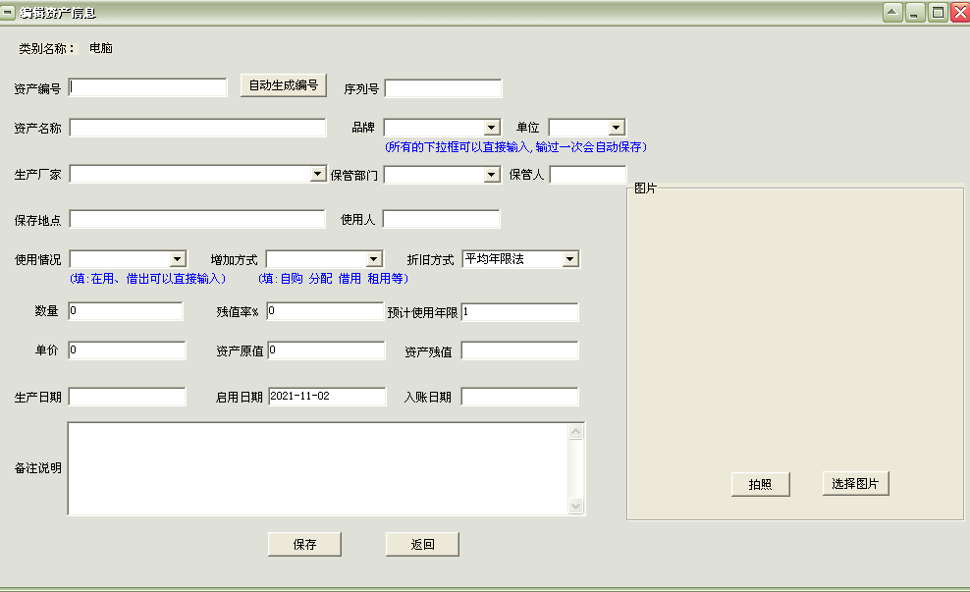
Task: Click the 图片 group label
Action: 645,188
